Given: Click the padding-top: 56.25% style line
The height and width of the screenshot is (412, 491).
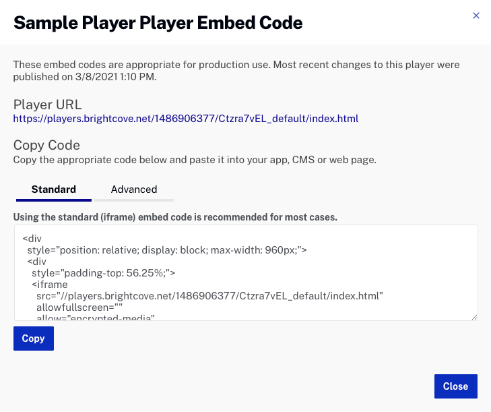Looking at the screenshot, I should tap(103, 273).
